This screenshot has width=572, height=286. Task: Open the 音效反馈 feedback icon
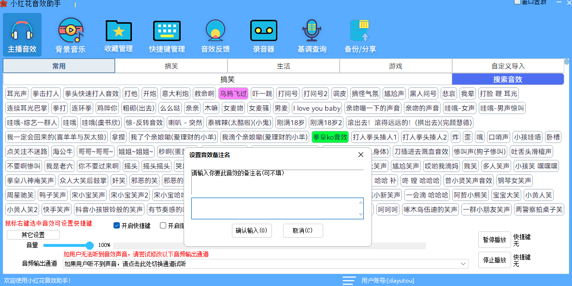[x=215, y=34]
